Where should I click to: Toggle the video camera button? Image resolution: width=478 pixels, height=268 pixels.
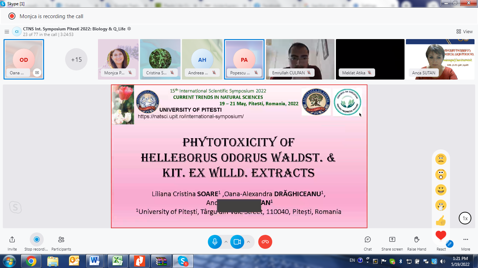[237, 242]
